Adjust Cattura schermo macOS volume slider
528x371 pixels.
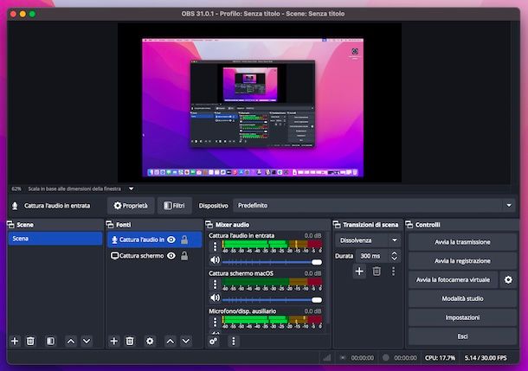pyautogui.click(x=272, y=299)
